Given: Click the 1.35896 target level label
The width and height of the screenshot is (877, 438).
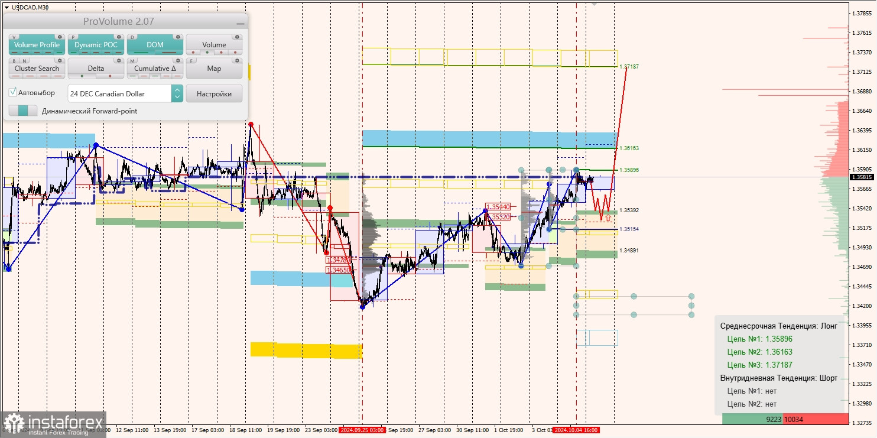Looking at the screenshot, I should [630, 170].
